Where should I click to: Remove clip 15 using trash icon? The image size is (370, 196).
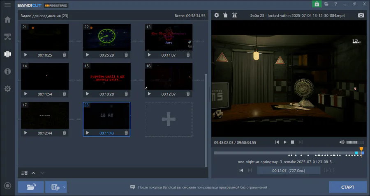(126, 94)
